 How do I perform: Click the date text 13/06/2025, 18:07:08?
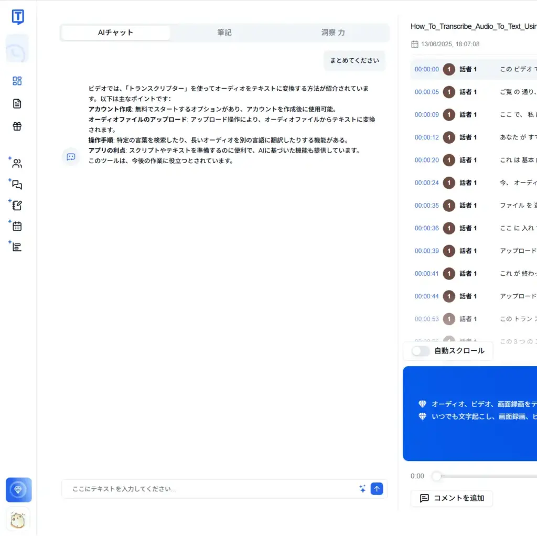pyautogui.click(x=450, y=44)
